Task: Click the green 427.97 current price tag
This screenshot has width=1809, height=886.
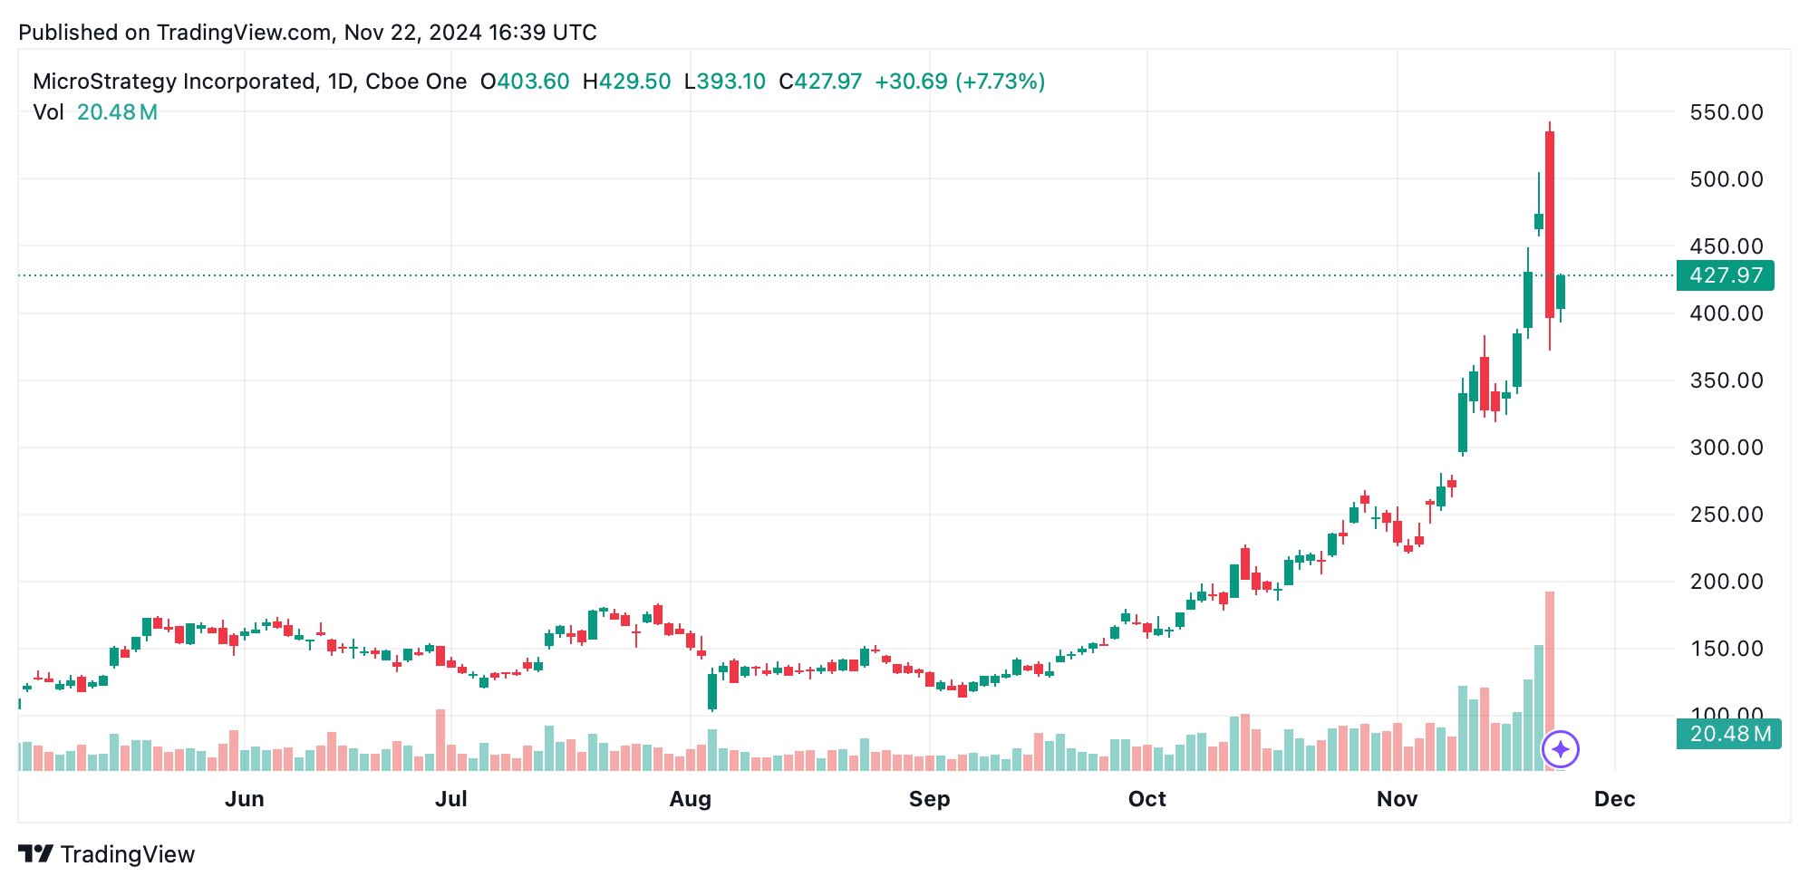Action: (x=1725, y=275)
